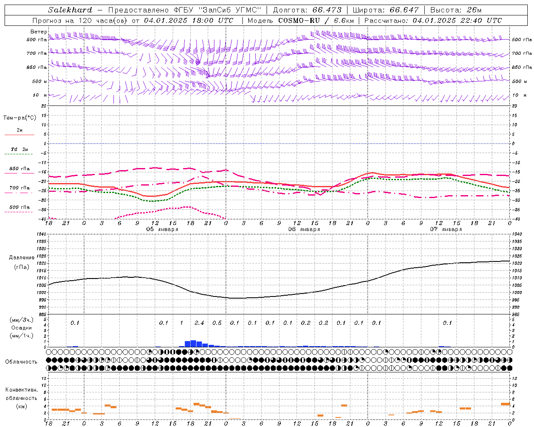Screen dimensions: 534x427
Task: Click the 'Прогноз на 120 часа(ов)' forecast text
Action: tap(80, 20)
